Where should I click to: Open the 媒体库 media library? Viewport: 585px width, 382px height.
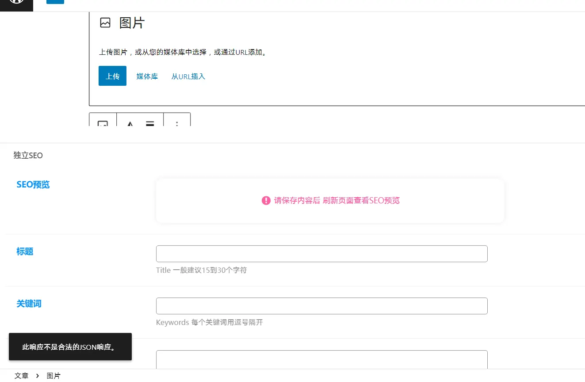147,76
